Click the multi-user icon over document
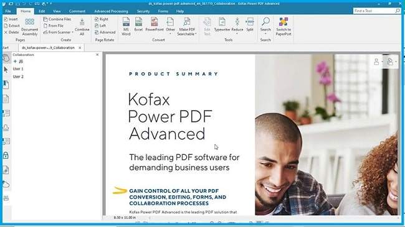 [x=390, y=62]
